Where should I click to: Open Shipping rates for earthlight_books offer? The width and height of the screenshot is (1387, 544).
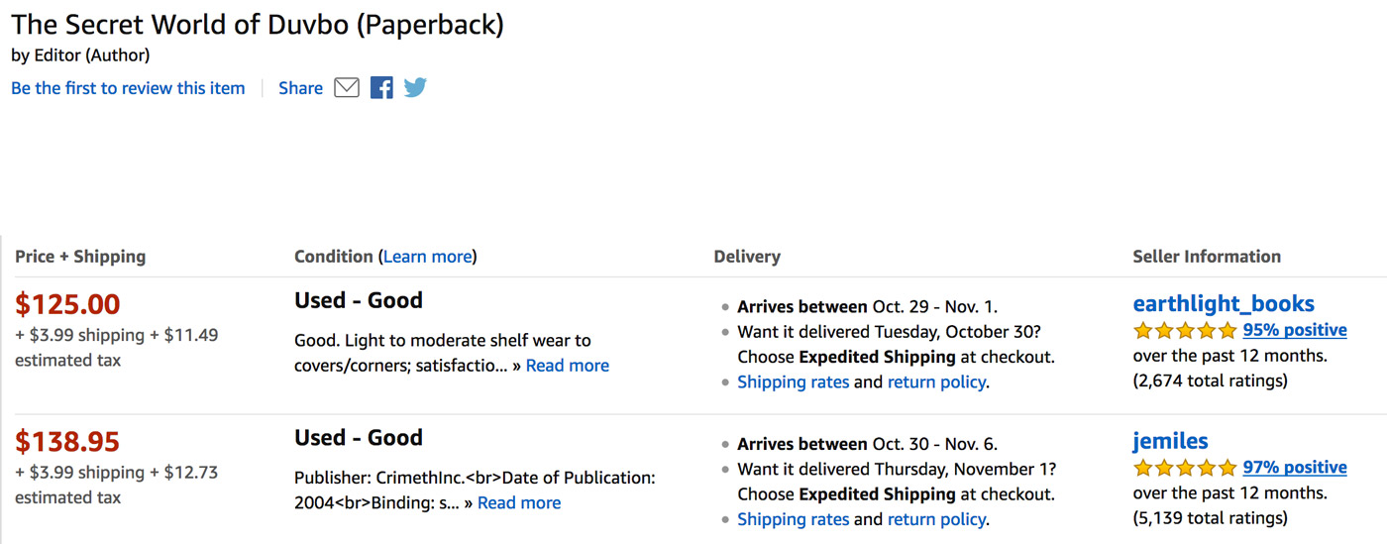coord(793,381)
